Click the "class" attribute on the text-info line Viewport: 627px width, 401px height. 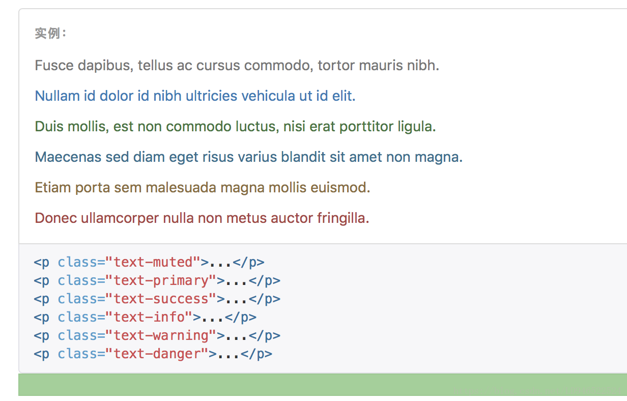click(x=77, y=317)
